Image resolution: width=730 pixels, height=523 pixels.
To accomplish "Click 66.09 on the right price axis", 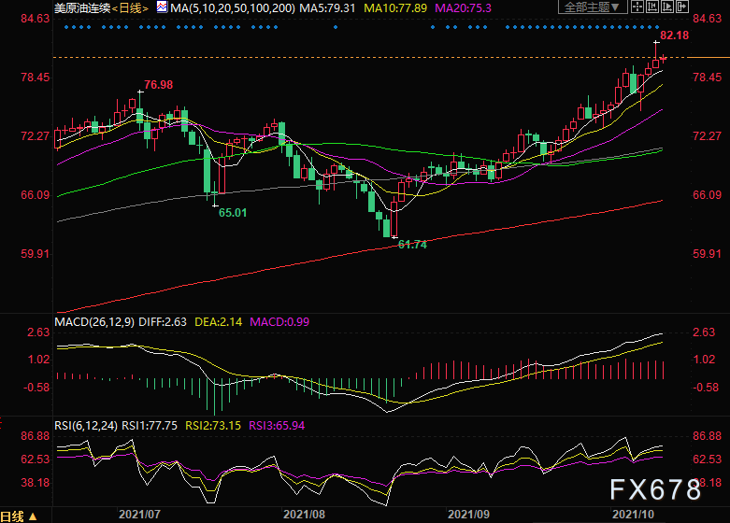I will coord(708,195).
